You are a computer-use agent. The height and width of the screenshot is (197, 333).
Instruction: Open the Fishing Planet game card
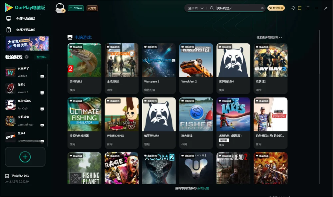[x=84, y=168]
